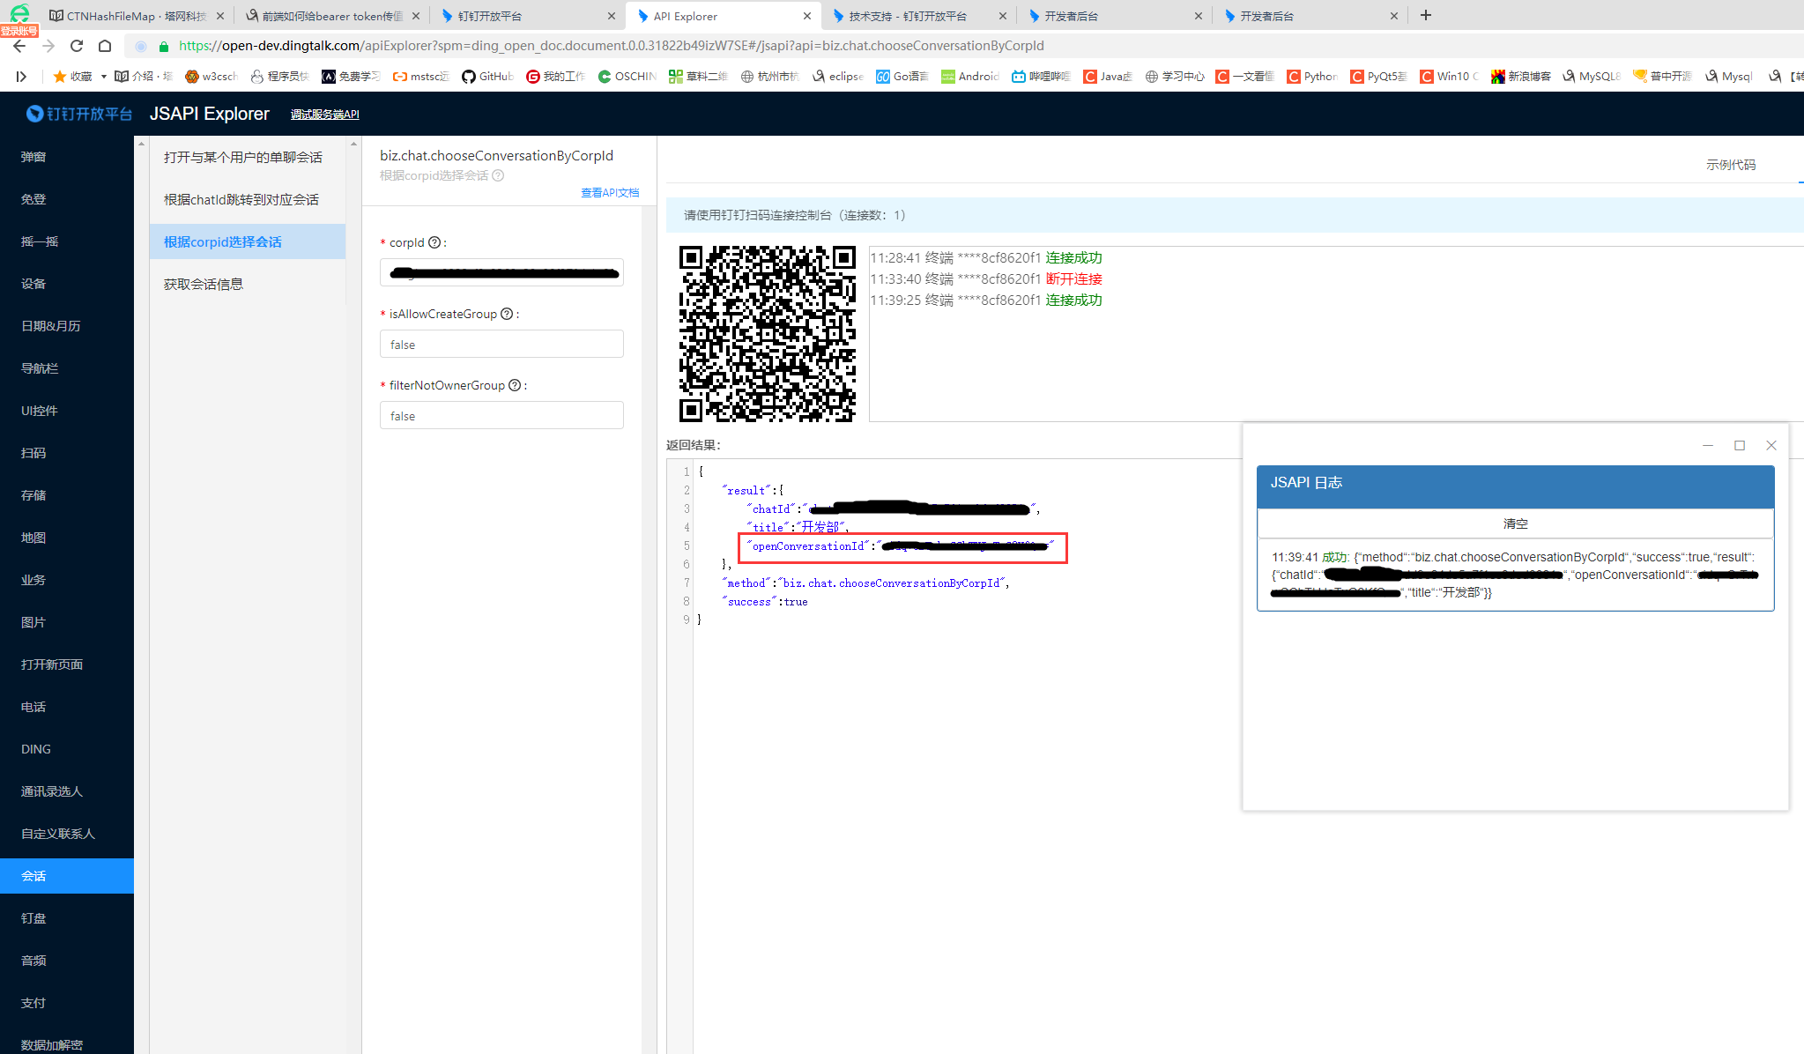Open the 草料二维 bookmark
This screenshot has height=1054, width=1804.
click(698, 77)
